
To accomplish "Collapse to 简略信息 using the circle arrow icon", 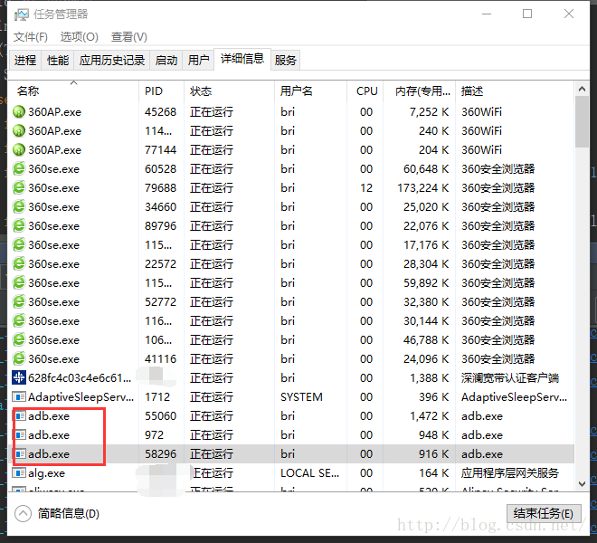I will [23, 513].
